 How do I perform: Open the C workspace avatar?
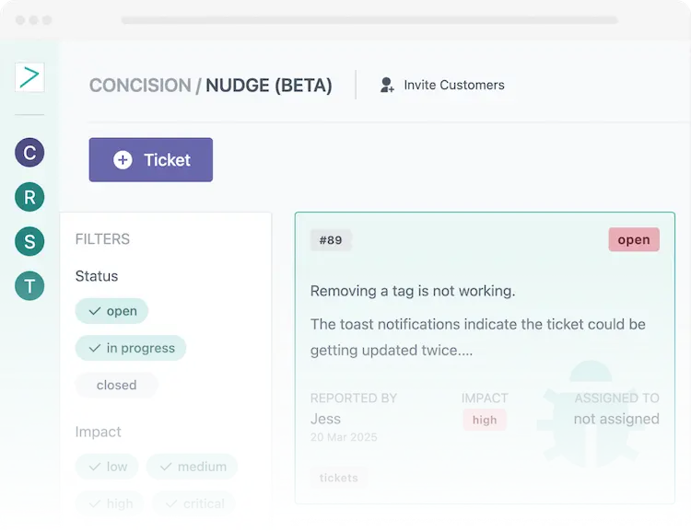pyautogui.click(x=29, y=153)
